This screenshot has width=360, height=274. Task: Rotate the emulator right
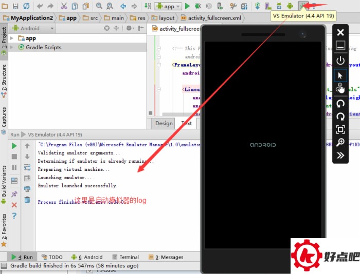(340, 116)
